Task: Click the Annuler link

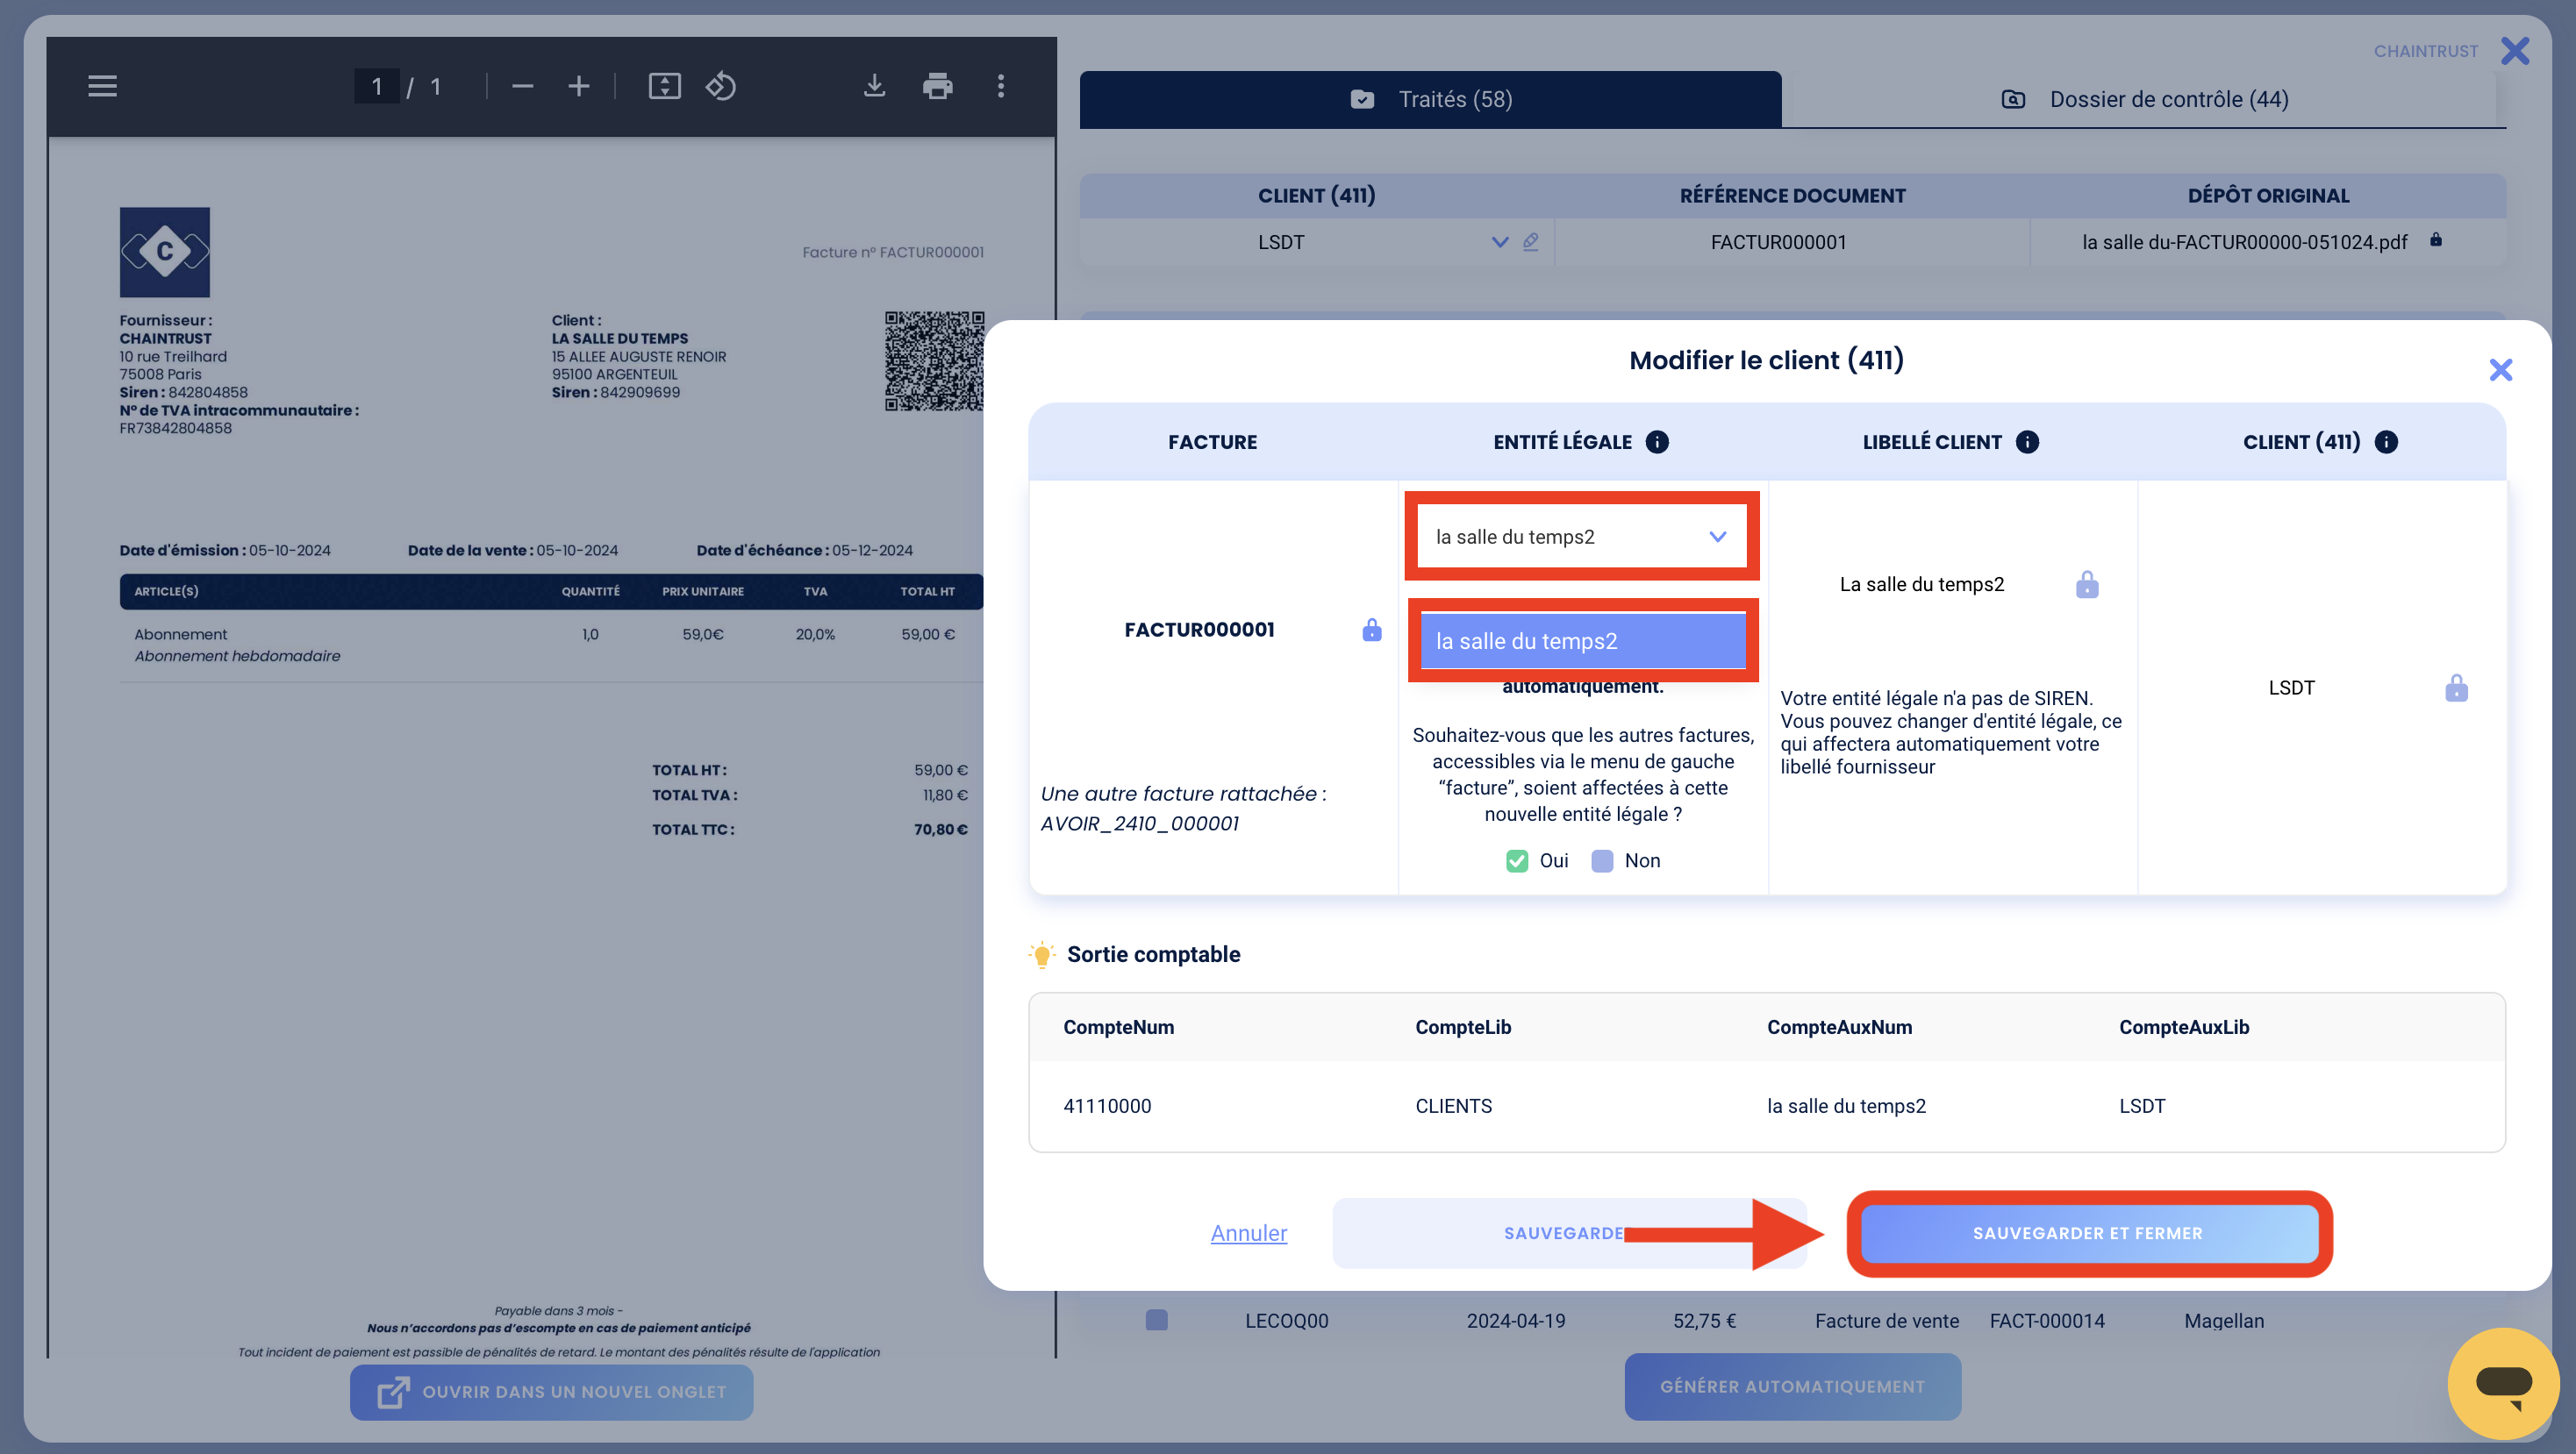Action: pyautogui.click(x=1248, y=1233)
